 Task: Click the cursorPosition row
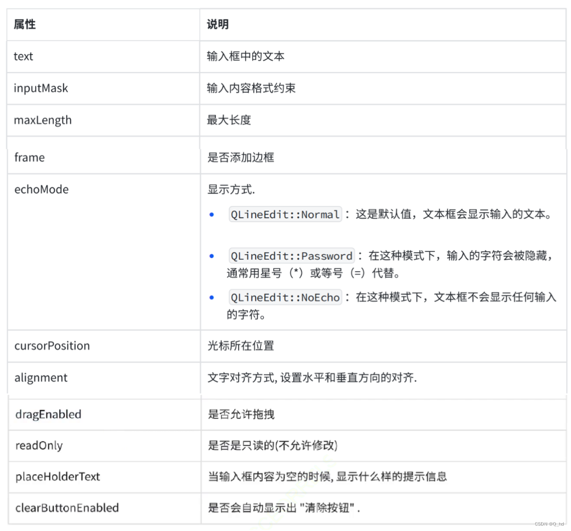52,346
